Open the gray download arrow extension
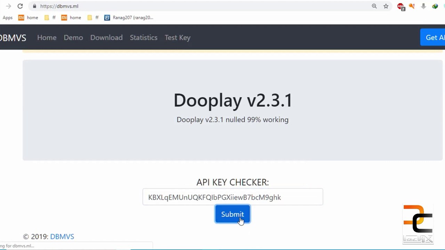This screenshot has height=250, width=445. 423,6
